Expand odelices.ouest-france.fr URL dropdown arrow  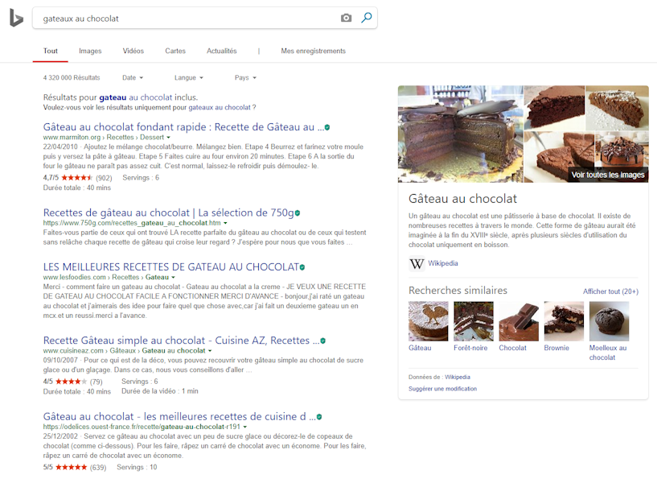point(245,427)
